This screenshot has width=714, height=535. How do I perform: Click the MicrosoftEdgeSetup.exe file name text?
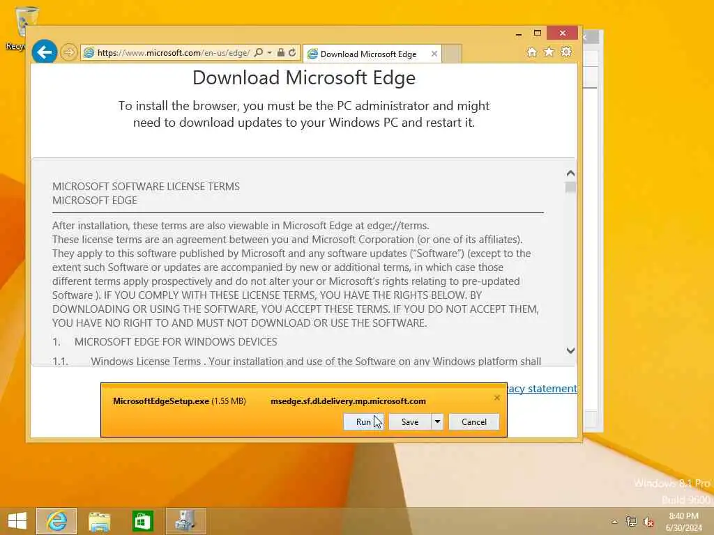[x=161, y=401]
